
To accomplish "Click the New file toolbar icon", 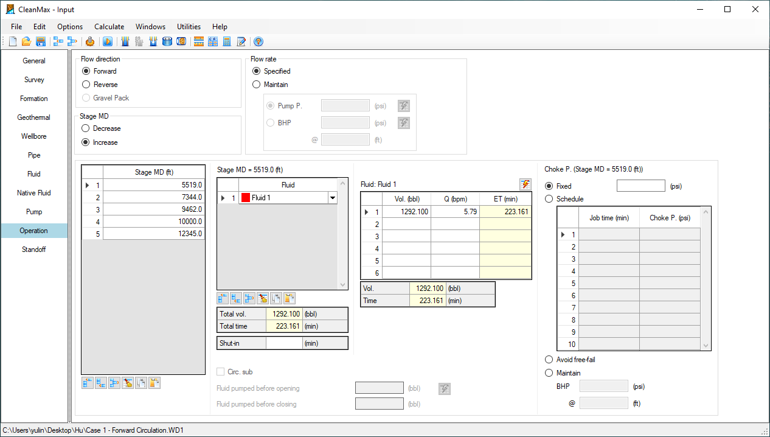I will (13, 41).
